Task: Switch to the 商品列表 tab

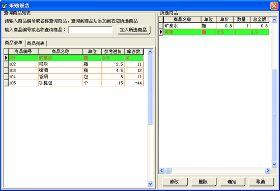Action: pos(36,43)
